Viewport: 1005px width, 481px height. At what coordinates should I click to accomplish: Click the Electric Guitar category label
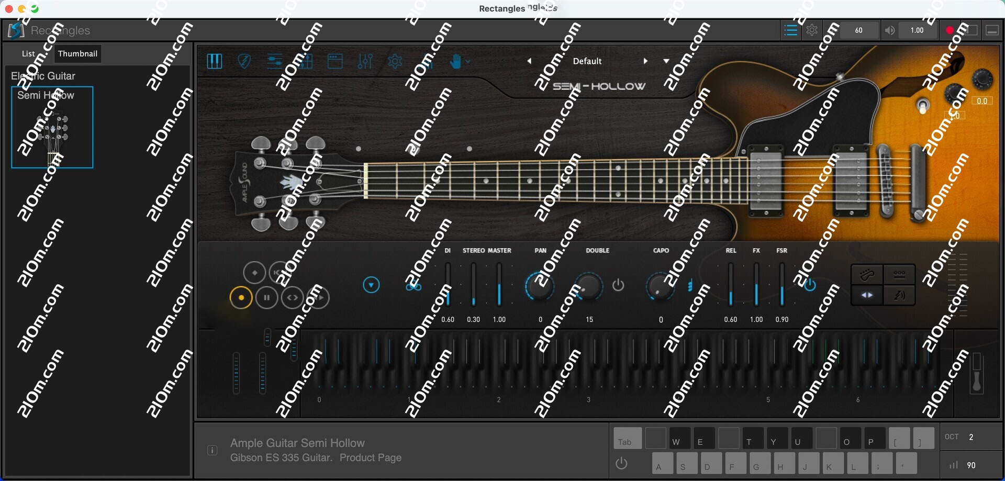point(43,76)
